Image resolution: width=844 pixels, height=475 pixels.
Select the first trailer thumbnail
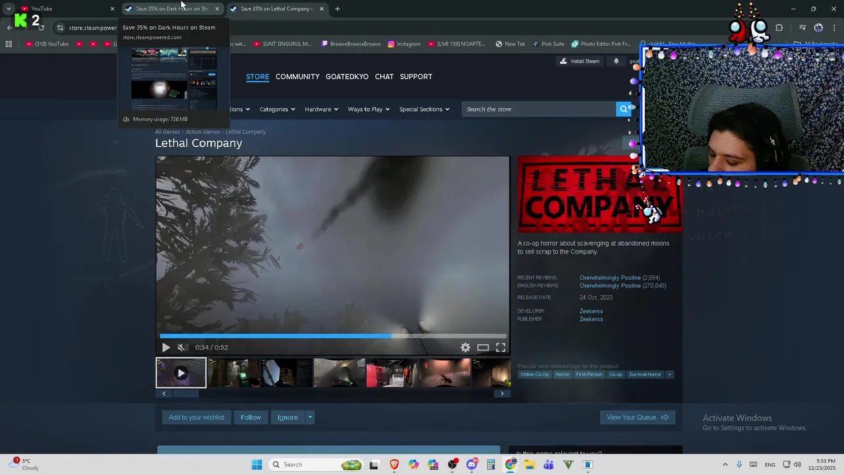pos(181,373)
